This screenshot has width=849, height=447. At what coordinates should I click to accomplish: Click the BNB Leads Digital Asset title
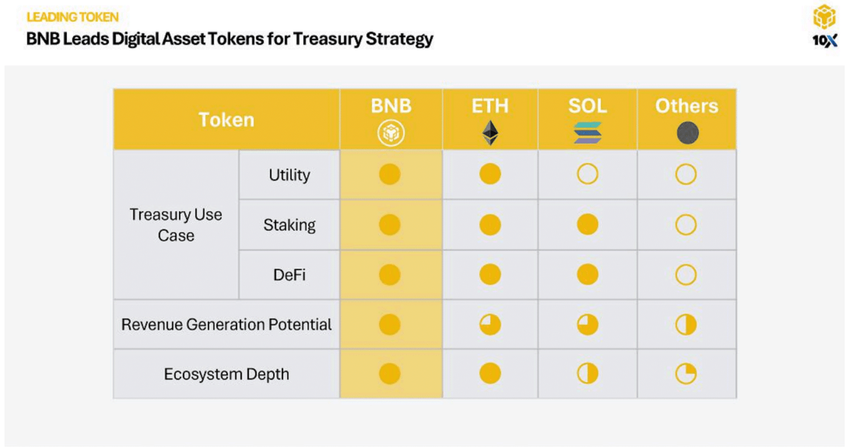[x=229, y=39]
